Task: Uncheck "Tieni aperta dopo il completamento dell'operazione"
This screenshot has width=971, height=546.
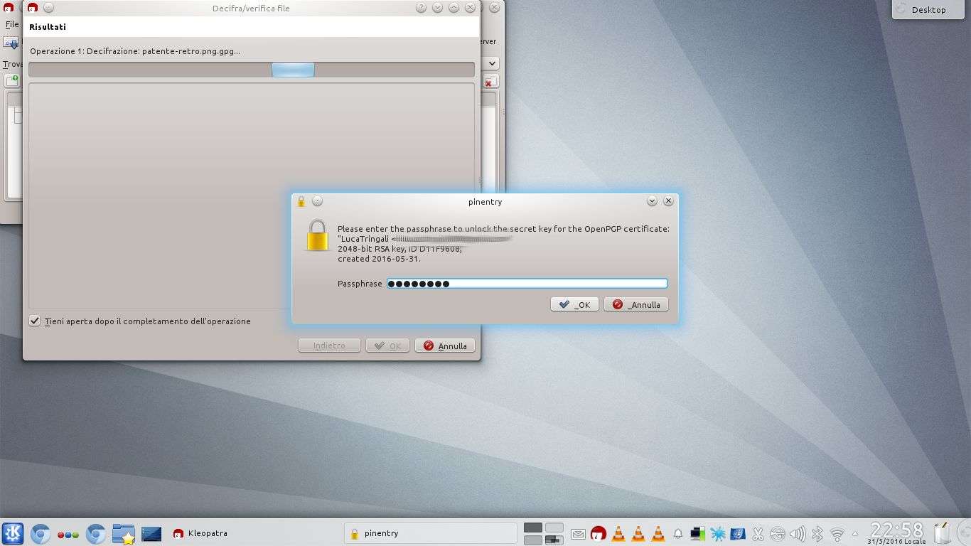Action: (x=34, y=321)
